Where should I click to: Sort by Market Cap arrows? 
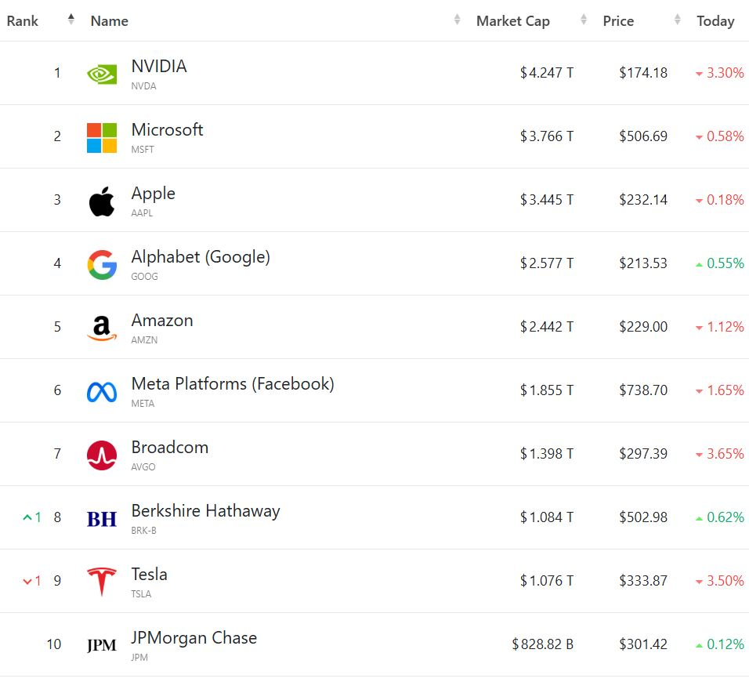click(x=583, y=19)
